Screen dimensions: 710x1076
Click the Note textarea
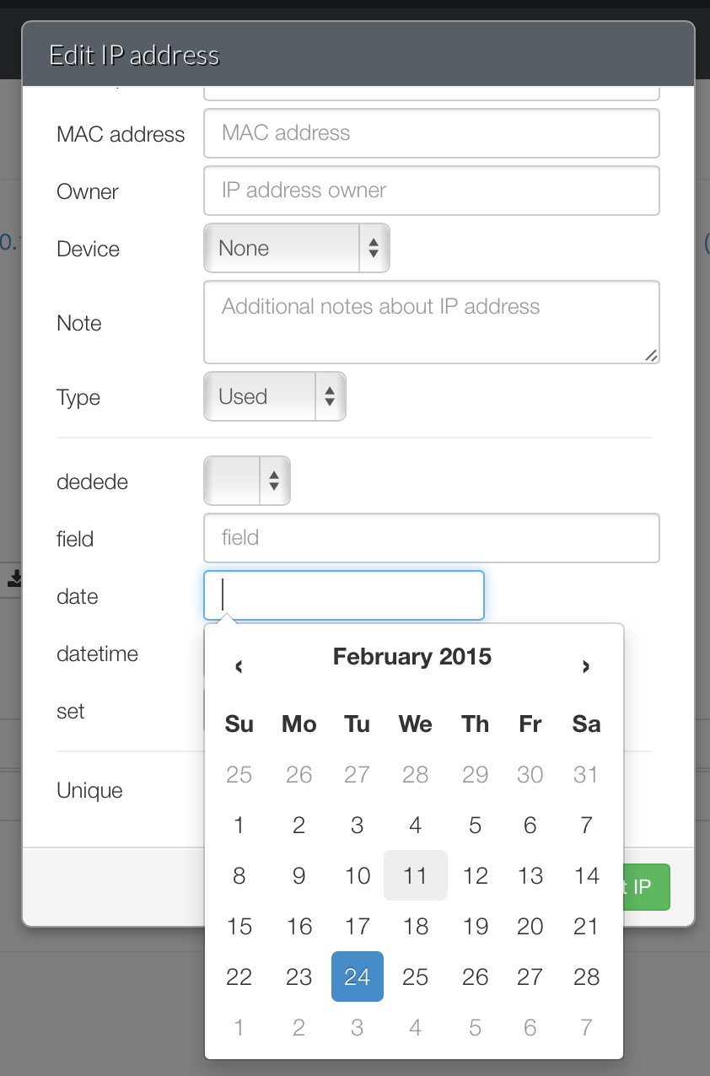(x=431, y=322)
